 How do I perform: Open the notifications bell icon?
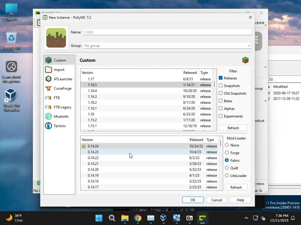click(293, 218)
